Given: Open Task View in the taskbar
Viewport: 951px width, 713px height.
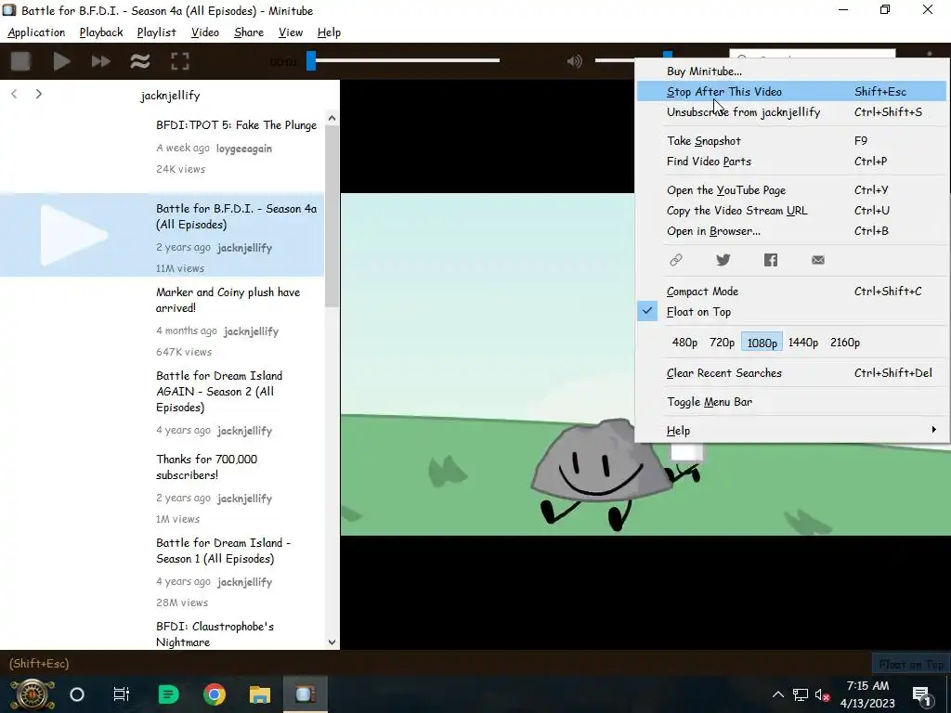Looking at the screenshot, I should pos(122,694).
